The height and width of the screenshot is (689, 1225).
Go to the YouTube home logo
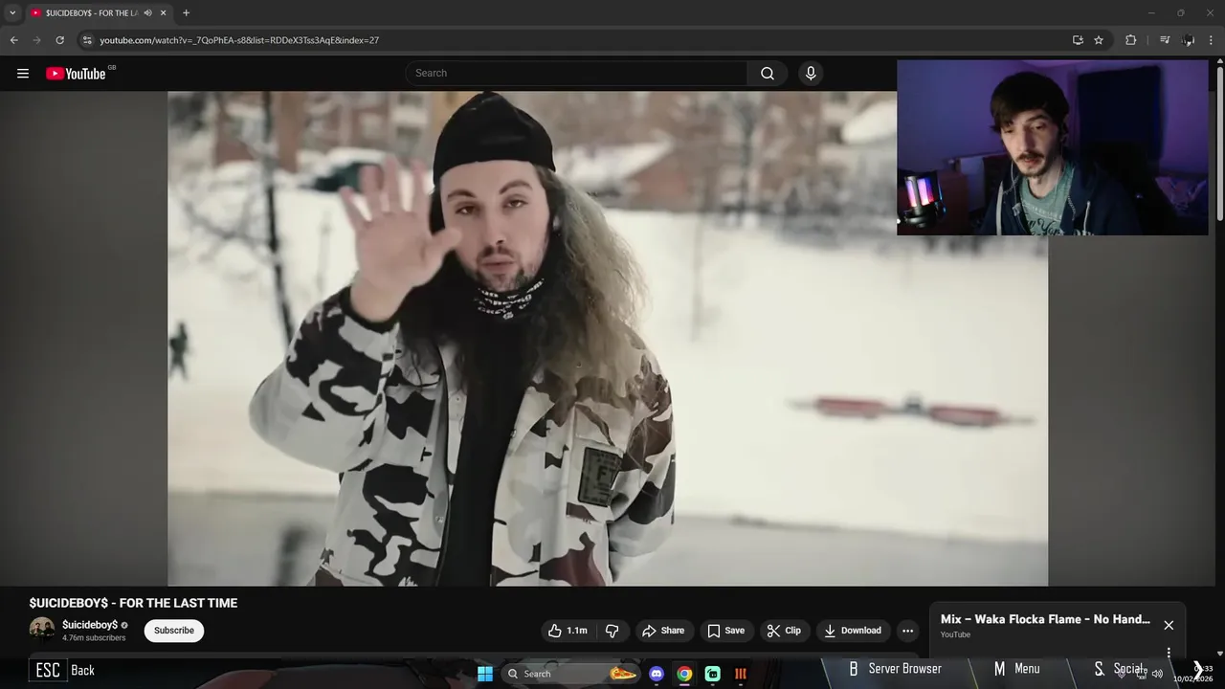click(x=76, y=74)
